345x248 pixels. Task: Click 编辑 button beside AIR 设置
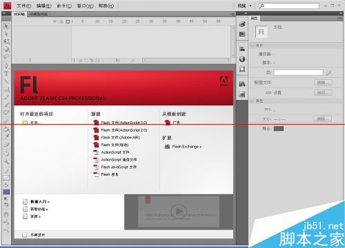[323, 92]
